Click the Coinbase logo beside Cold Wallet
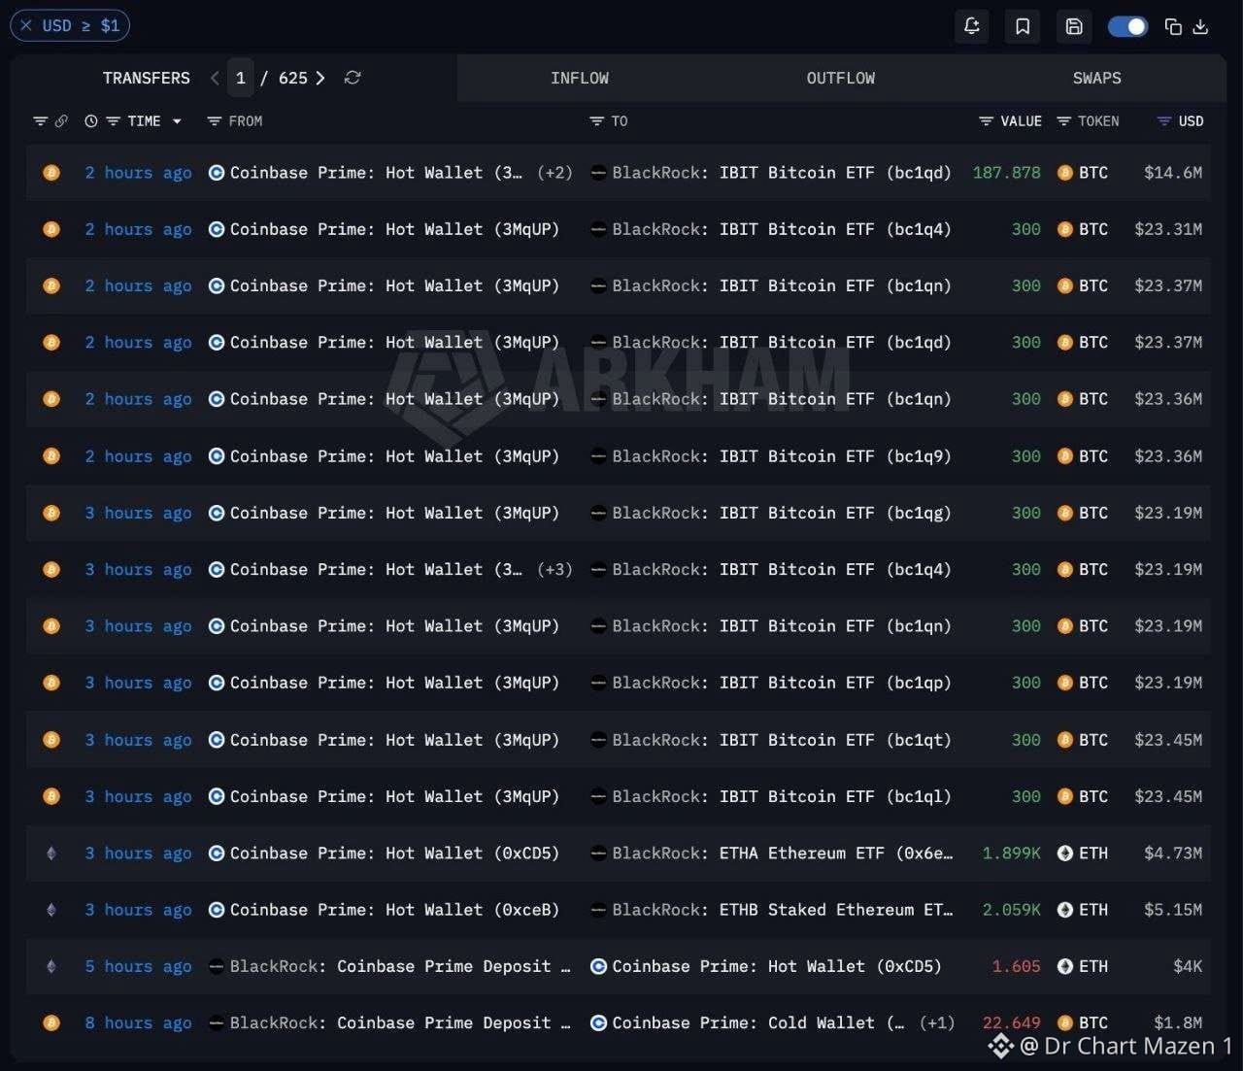The image size is (1243, 1071). point(598,1022)
